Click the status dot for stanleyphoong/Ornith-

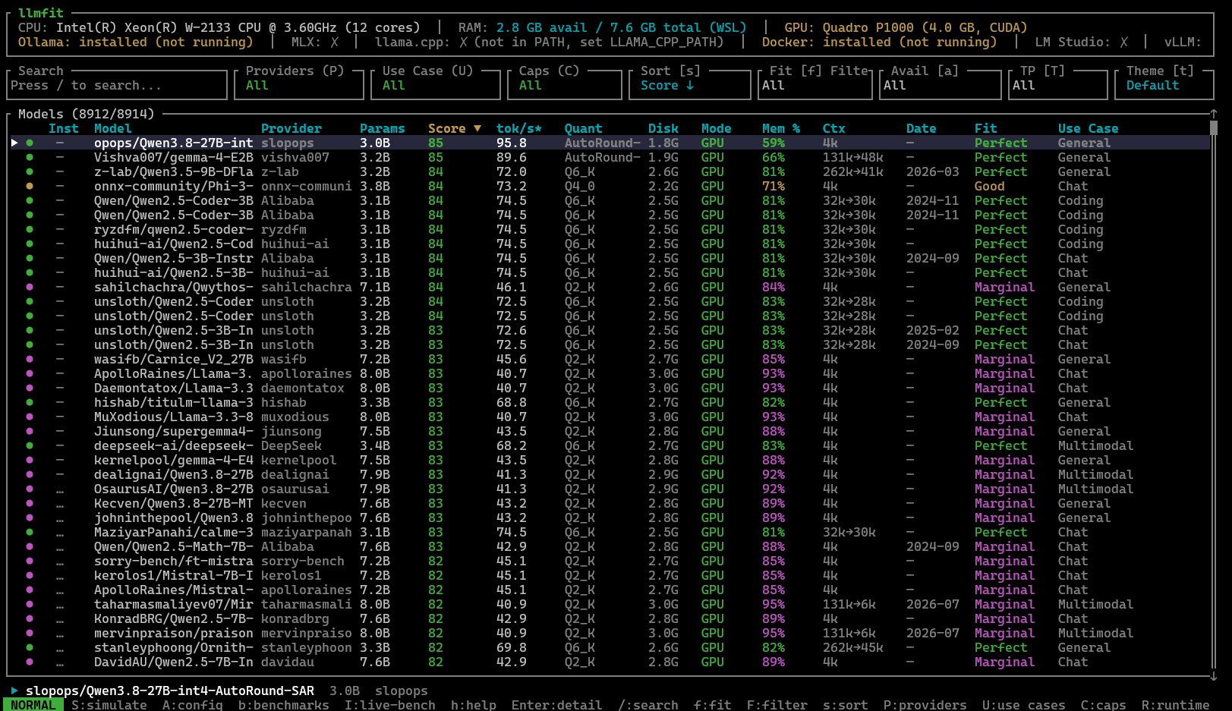coord(30,647)
